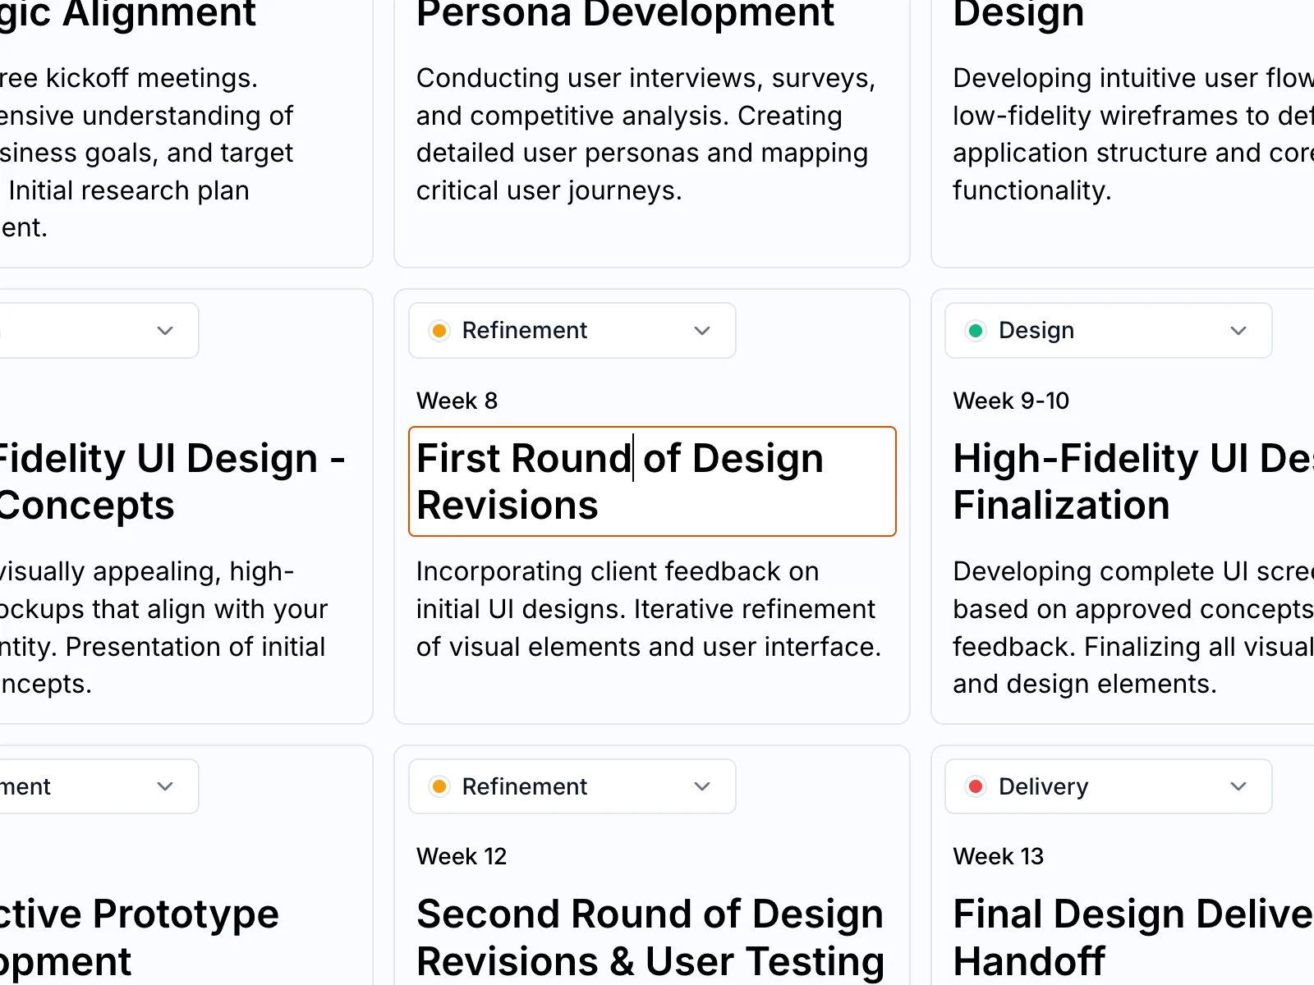Expand the Delivery status chevron arrow

[1238, 786]
